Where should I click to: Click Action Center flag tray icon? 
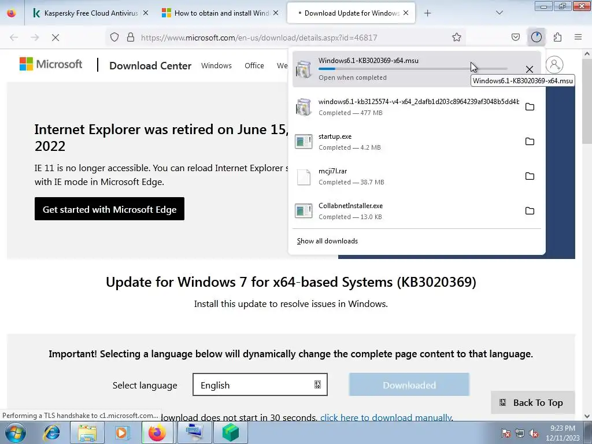click(506, 433)
